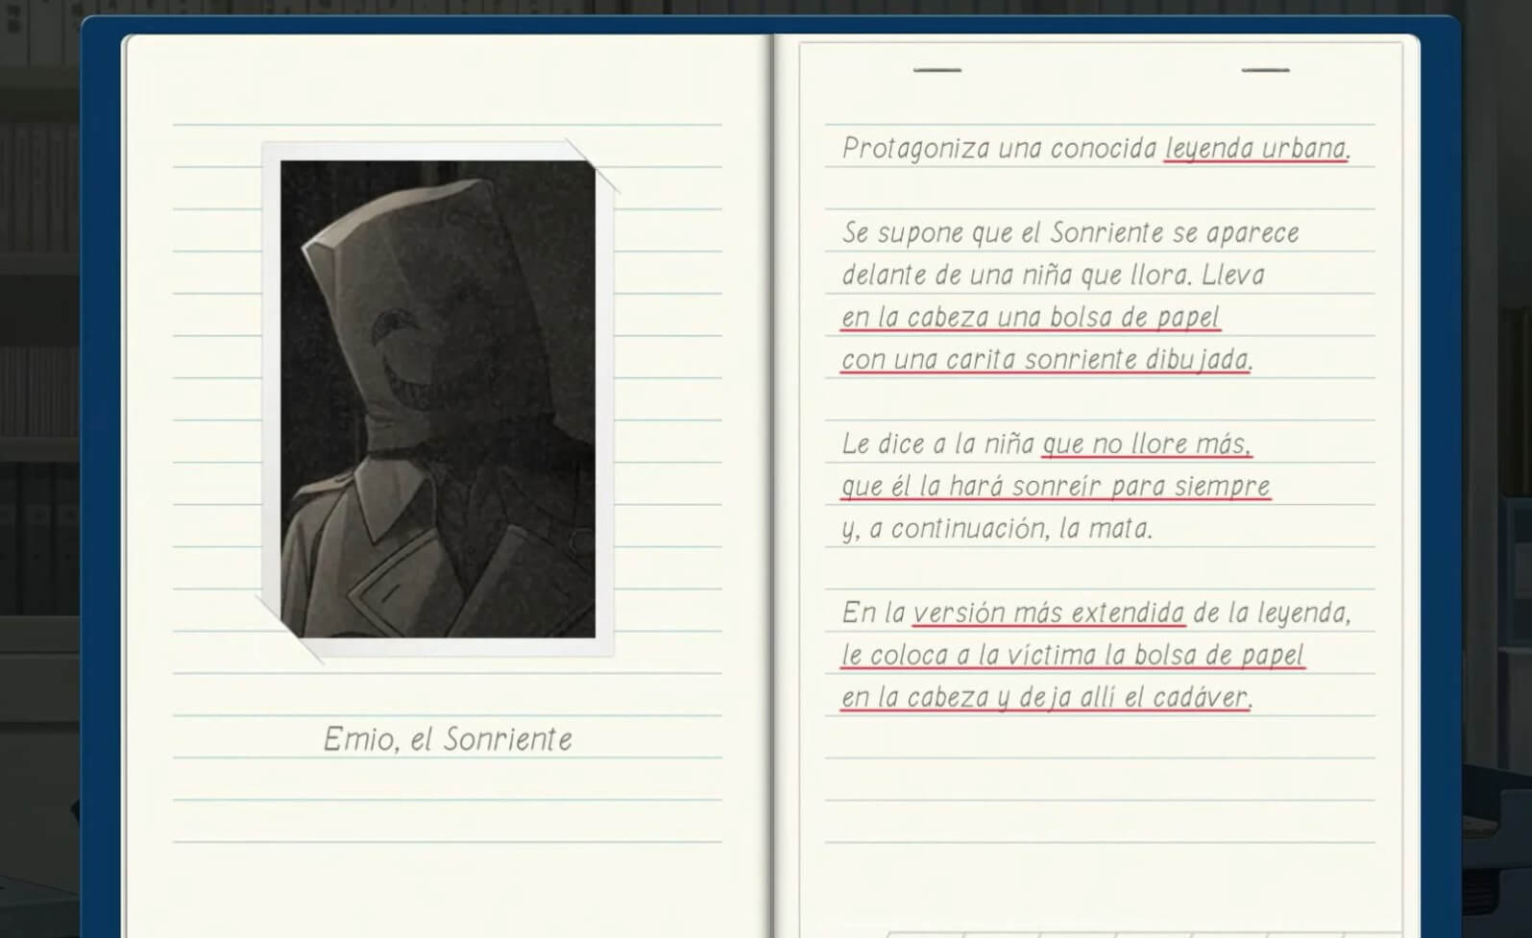Click the underlined phrase 'leyenda urbana.'
The height and width of the screenshot is (938, 1532).
[1257, 148]
